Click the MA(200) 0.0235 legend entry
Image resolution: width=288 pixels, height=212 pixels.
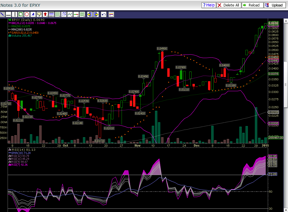[x=21, y=29]
